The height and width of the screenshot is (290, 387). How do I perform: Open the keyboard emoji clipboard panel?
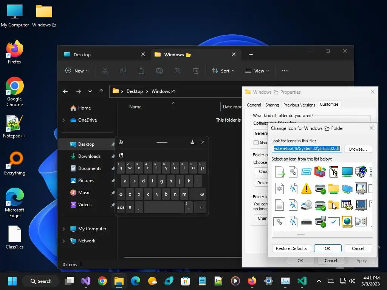121,155
